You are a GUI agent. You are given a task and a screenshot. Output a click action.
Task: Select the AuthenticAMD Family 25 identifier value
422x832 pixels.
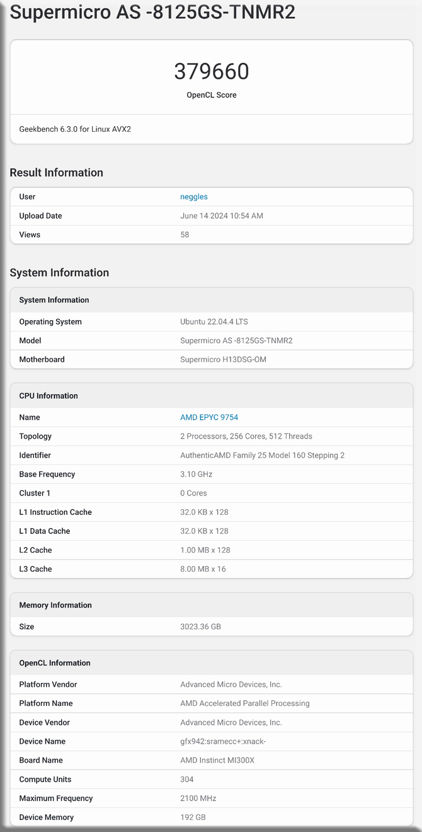coord(263,455)
